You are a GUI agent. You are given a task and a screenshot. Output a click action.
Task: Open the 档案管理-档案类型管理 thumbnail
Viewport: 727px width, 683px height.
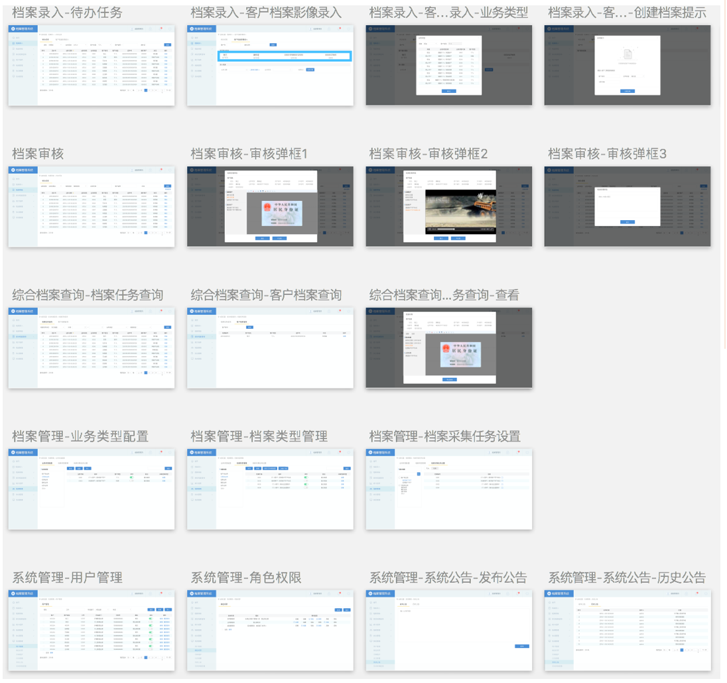tap(270, 489)
